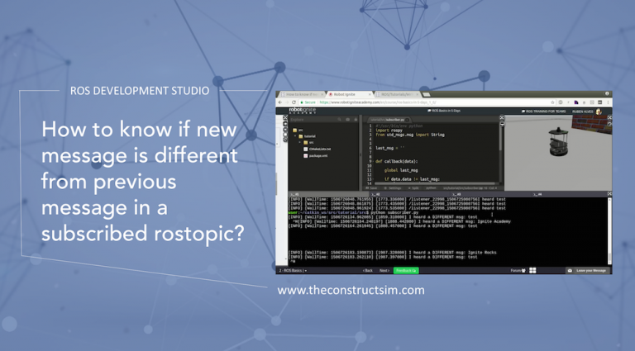Toggle fullscreen of the code editor panel
Image resolution: width=635 pixels, height=351 pixels.
click(x=502, y=117)
